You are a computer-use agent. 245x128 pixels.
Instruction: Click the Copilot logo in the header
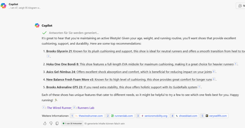[4, 6]
